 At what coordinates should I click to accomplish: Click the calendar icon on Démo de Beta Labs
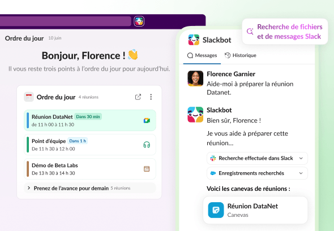point(147,169)
